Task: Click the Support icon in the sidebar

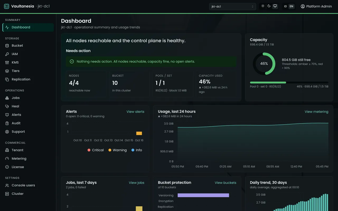Action: point(7,132)
